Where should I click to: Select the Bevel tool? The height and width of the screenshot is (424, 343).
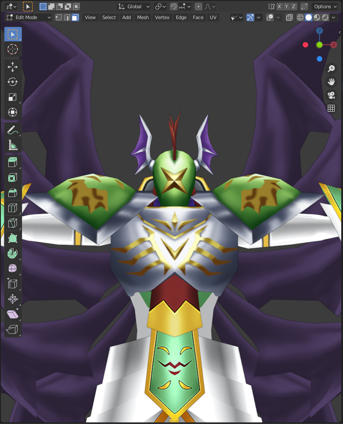click(x=13, y=193)
